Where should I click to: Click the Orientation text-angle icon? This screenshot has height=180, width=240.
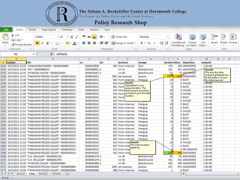coord(101,37)
